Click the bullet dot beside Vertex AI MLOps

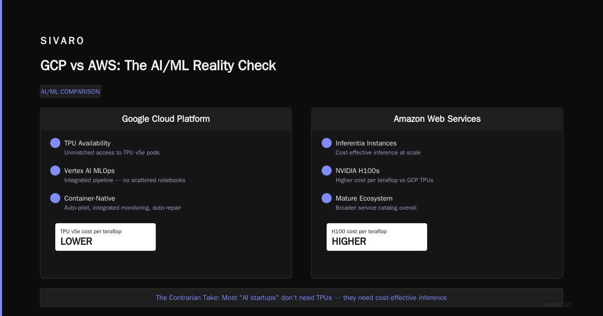(55, 171)
